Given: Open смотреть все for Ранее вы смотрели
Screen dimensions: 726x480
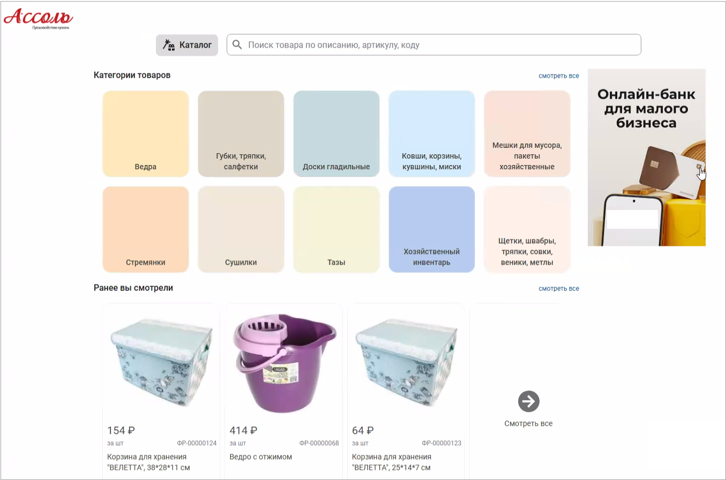Looking at the screenshot, I should pyautogui.click(x=558, y=289).
